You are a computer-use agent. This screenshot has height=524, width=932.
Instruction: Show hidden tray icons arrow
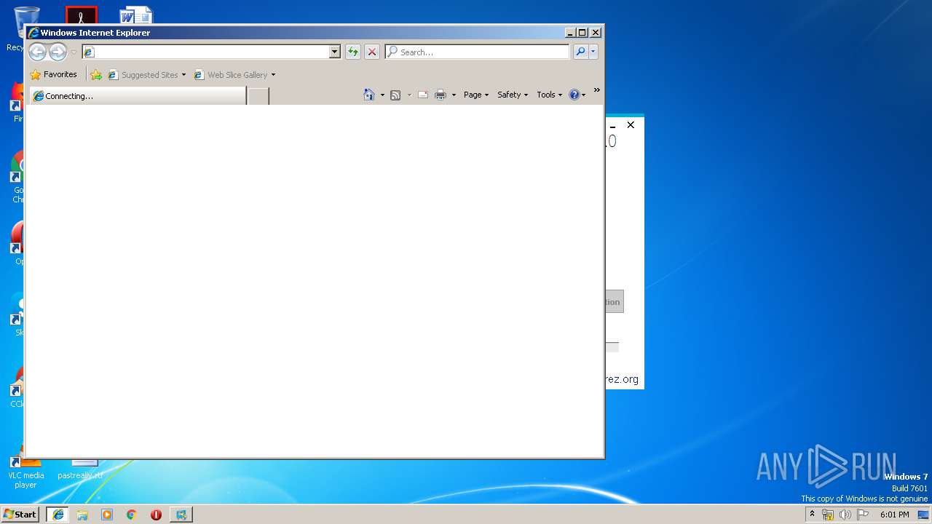pos(812,514)
